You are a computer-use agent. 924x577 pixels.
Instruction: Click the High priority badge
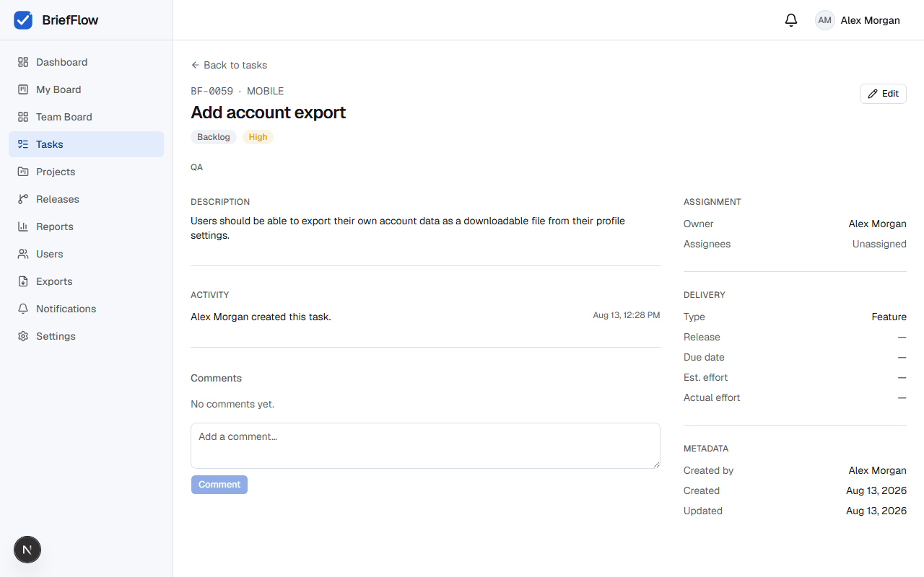pyautogui.click(x=258, y=137)
